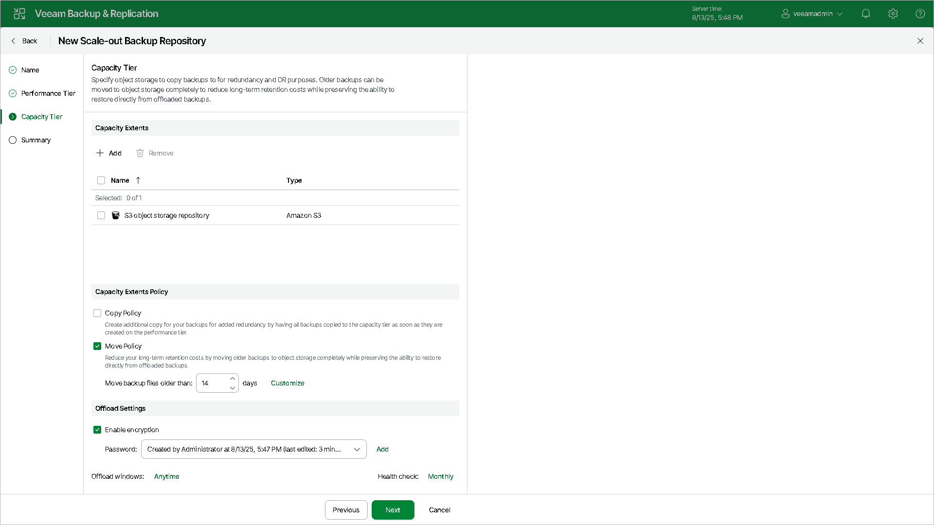Open the notifications bell
The image size is (934, 525).
pyautogui.click(x=866, y=14)
